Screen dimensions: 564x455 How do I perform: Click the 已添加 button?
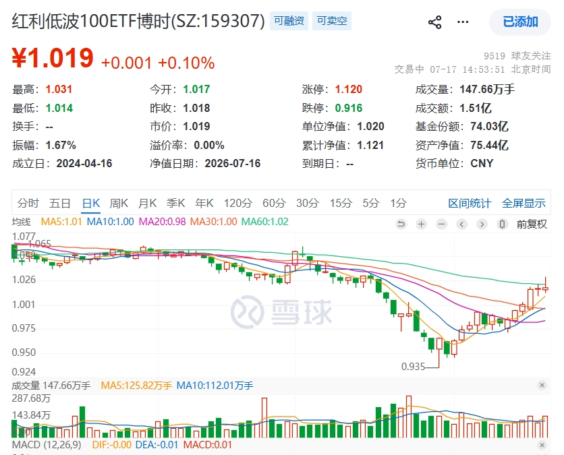[x=520, y=22]
